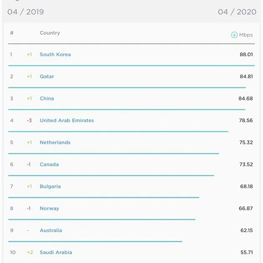Select the 04 / 2020 end date
Image resolution: width=263 pixels, height=263 pixels.
(x=237, y=12)
